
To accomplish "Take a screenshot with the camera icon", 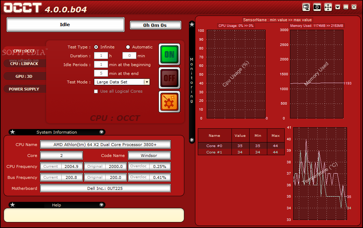I will [x=317, y=7].
